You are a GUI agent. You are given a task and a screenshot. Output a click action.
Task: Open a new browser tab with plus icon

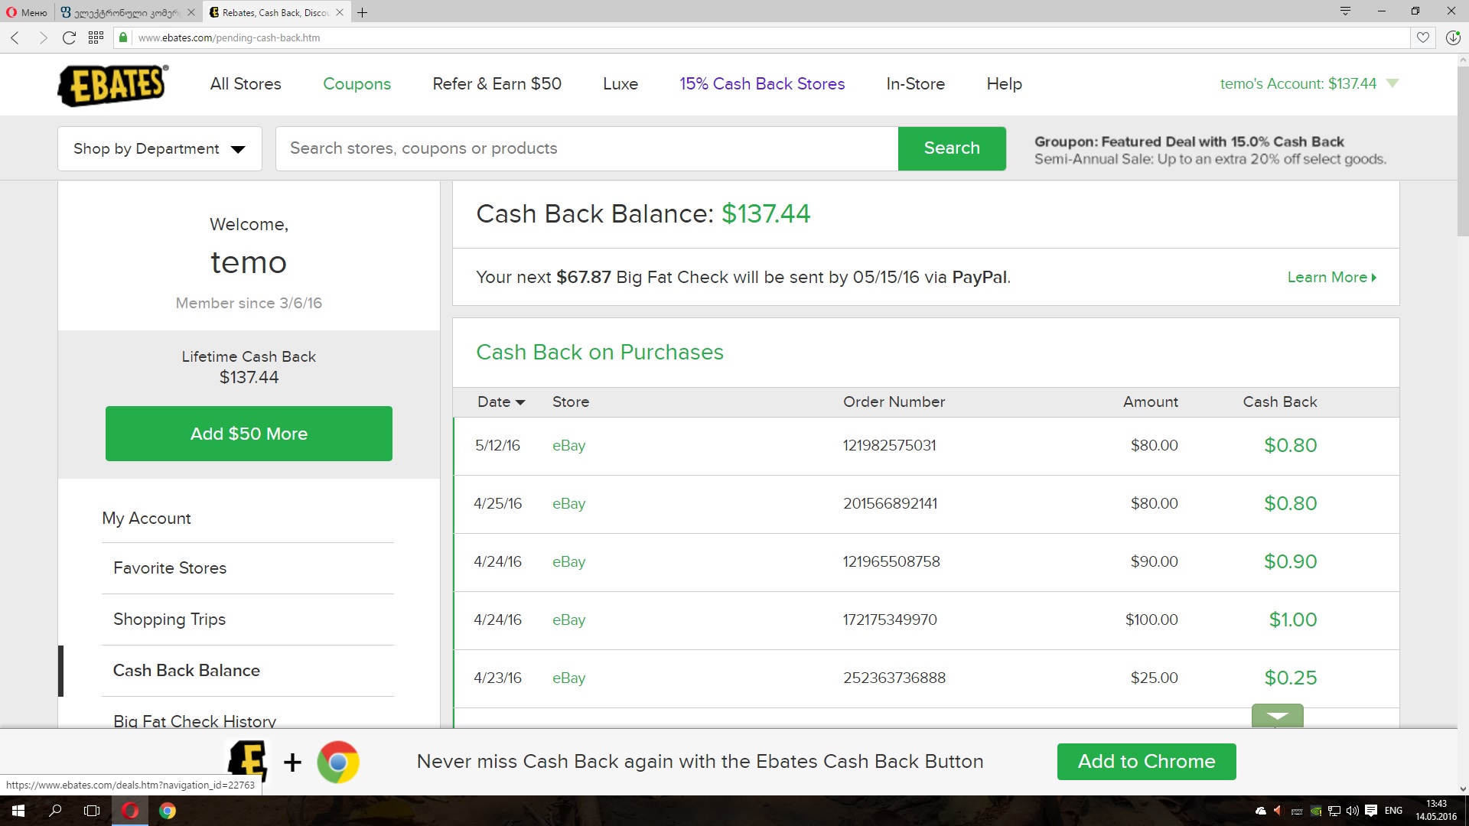(363, 12)
